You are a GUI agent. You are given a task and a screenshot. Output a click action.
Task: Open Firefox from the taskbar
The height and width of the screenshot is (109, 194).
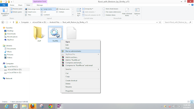(x=32, y=106)
